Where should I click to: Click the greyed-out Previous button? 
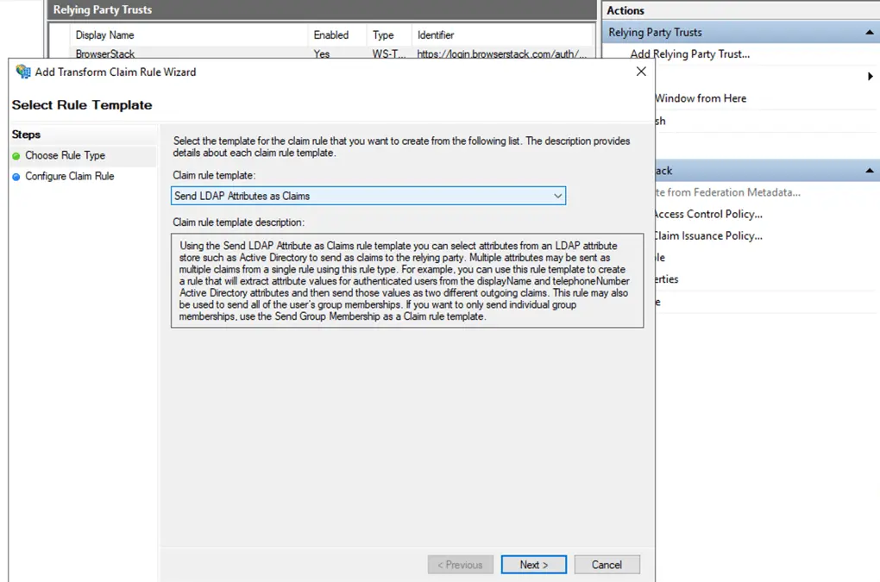(460, 565)
